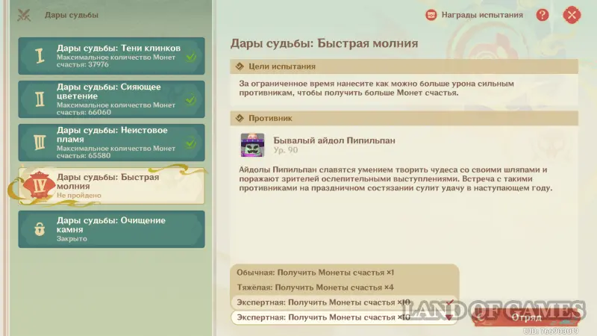
Task: Open Награды испытания rewards text link
Action: coord(483,15)
